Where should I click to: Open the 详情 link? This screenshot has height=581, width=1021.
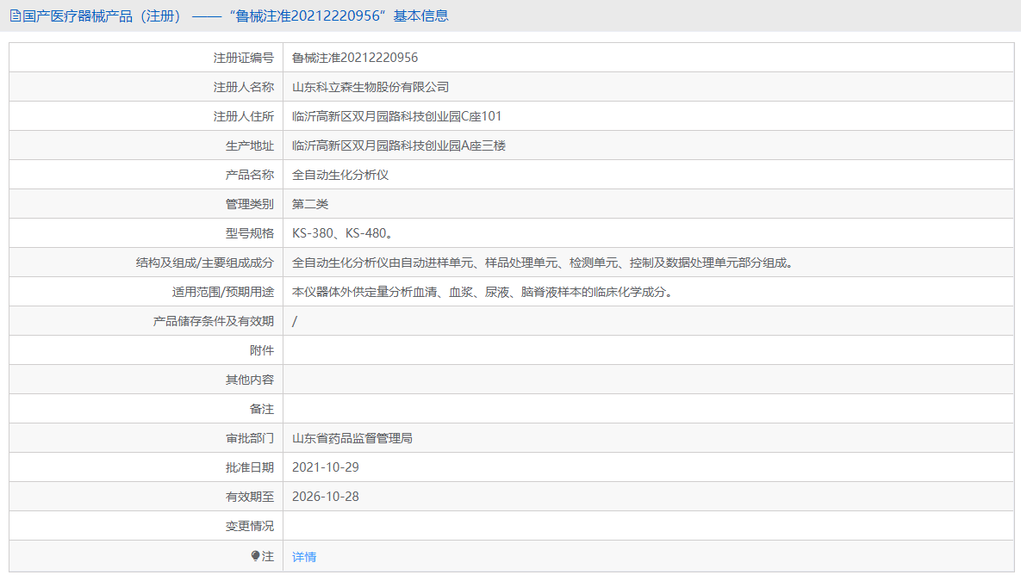pos(304,557)
